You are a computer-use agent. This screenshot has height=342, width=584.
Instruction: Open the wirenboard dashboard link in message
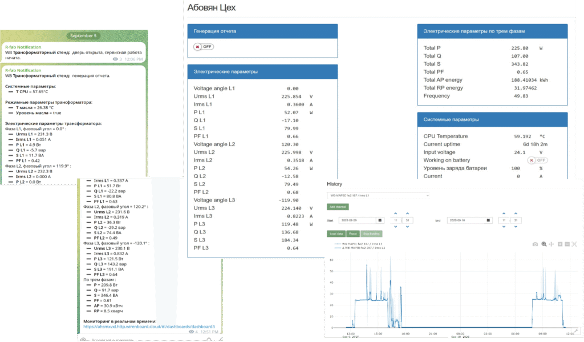(x=152, y=327)
